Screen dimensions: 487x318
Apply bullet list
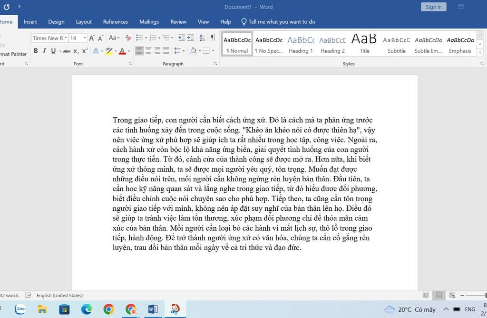coord(139,38)
